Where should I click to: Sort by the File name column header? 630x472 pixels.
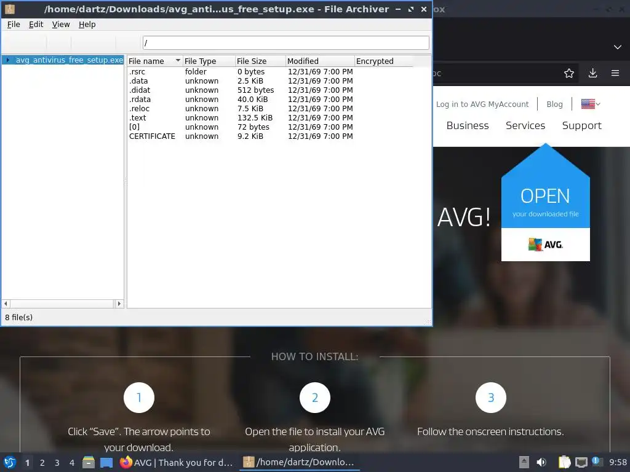[154, 61]
